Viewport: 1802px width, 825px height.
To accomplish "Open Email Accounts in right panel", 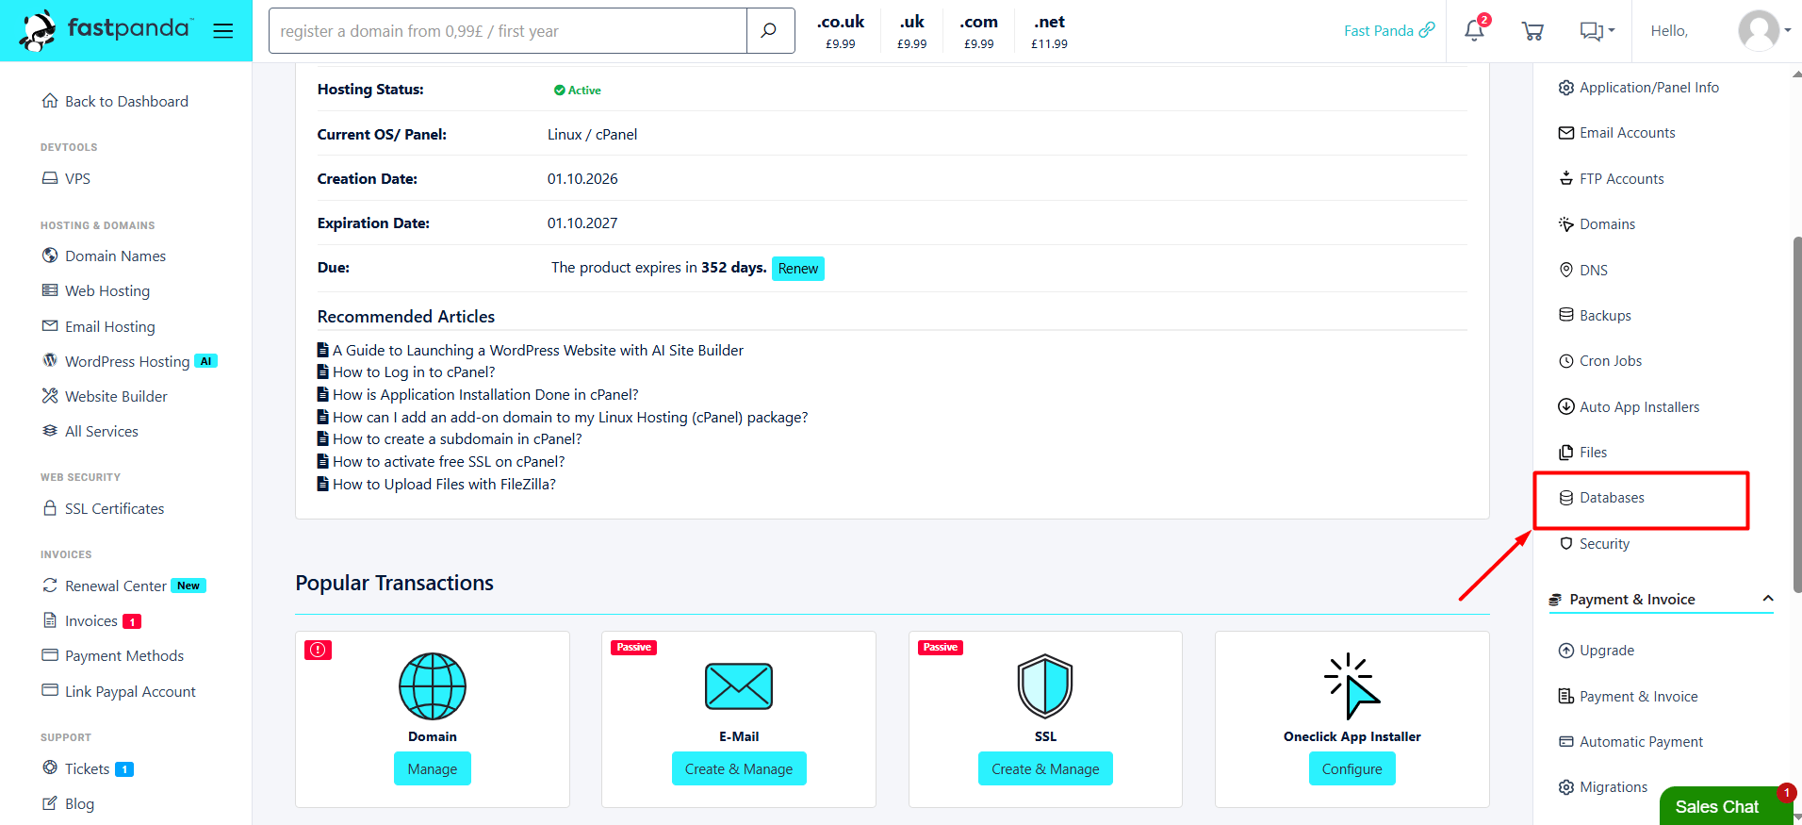I will (x=1616, y=133).
